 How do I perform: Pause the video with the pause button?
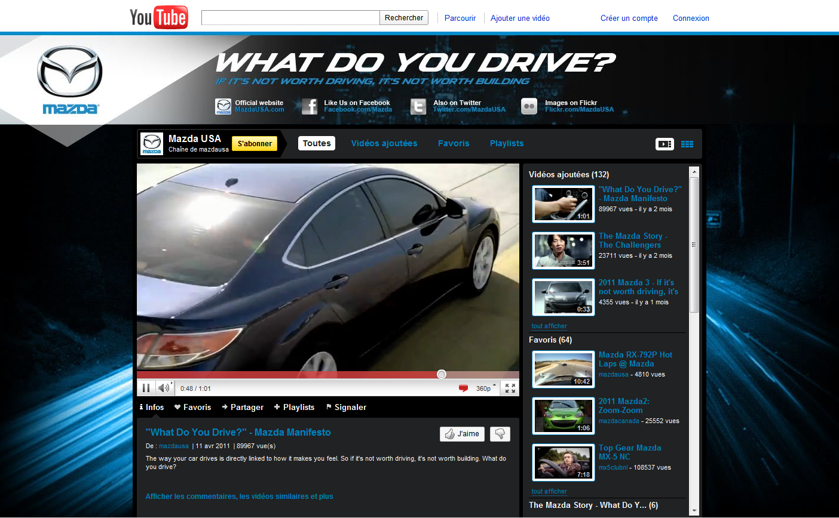(146, 388)
